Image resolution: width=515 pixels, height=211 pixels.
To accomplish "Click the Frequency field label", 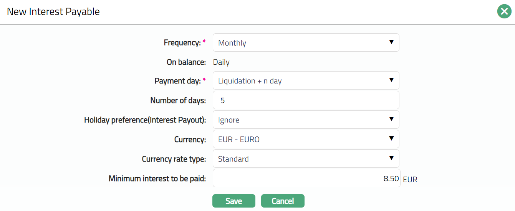I will (182, 43).
